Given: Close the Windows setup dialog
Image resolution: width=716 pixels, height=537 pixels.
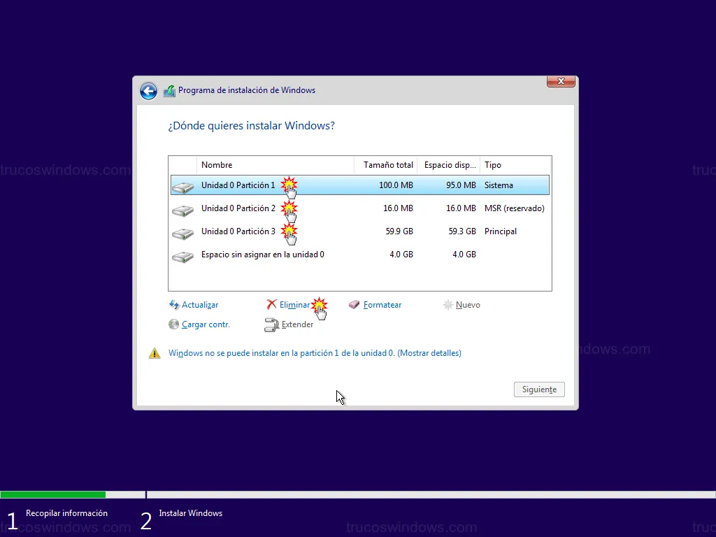Looking at the screenshot, I should tap(561, 82).
